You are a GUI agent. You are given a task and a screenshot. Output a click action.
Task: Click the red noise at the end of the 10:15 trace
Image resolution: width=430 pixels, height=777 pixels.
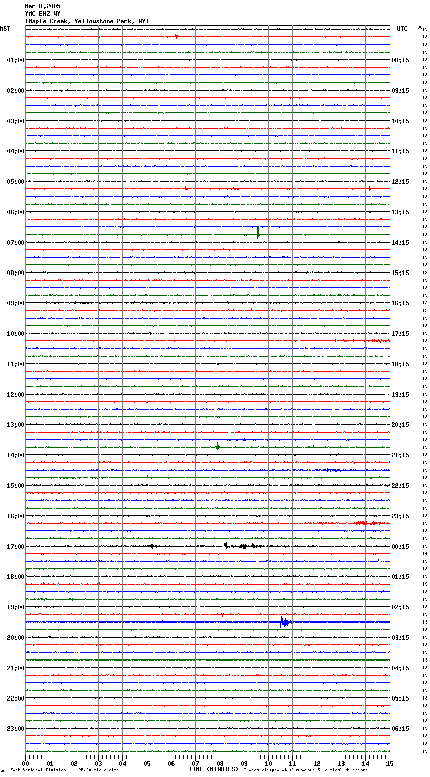point(377,341)
